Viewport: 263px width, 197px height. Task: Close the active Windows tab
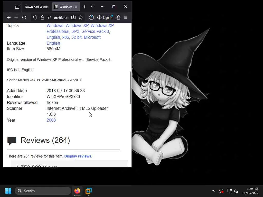coord(76,7)
